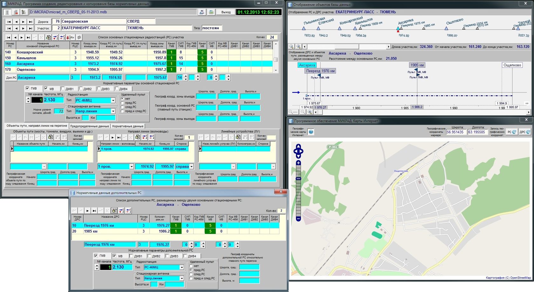Jump to last record in Дорога navigator
The image size is (534, 292).
[x=30, y=22]
